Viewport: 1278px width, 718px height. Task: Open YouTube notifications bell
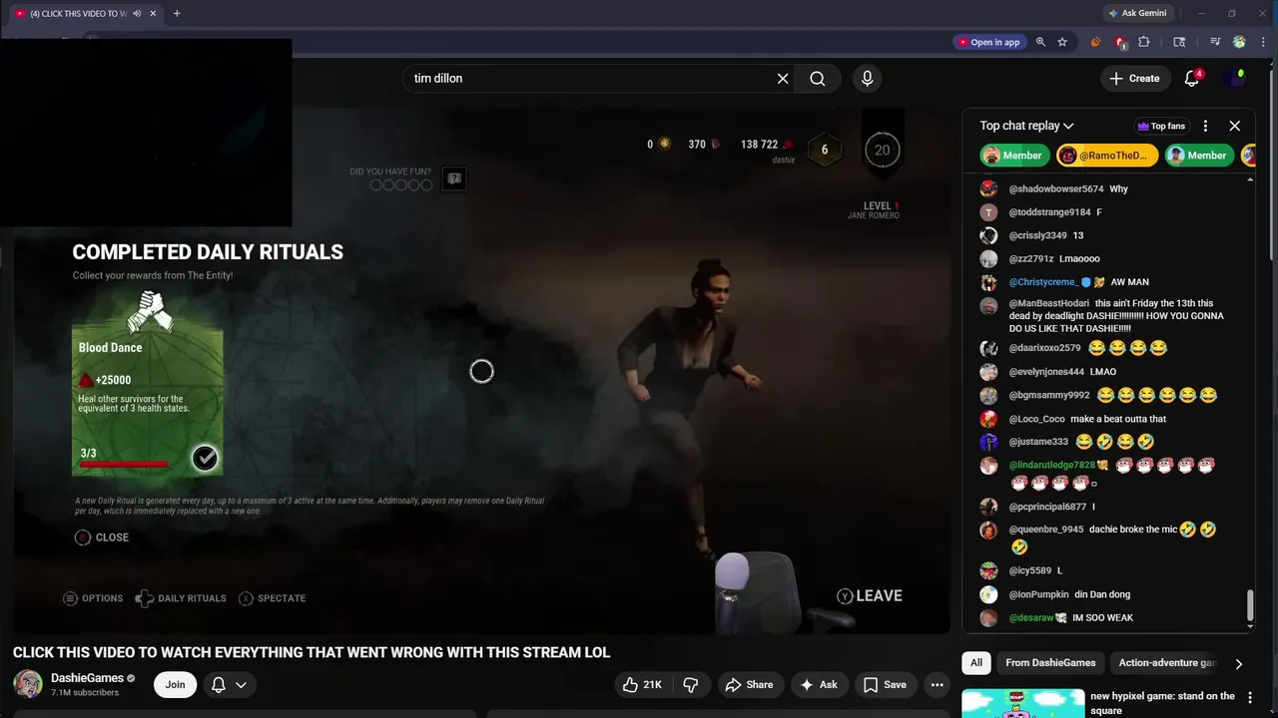click(1192, 79)
